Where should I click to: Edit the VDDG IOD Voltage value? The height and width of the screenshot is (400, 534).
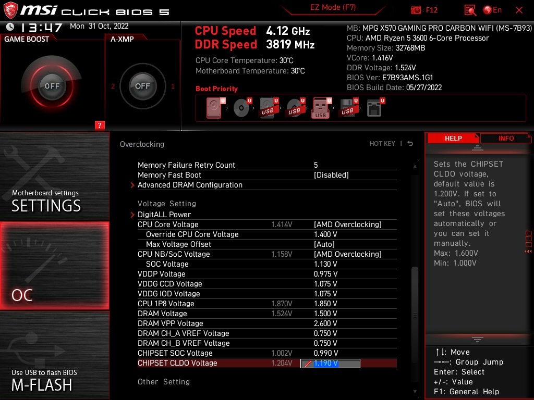[325, 294]
